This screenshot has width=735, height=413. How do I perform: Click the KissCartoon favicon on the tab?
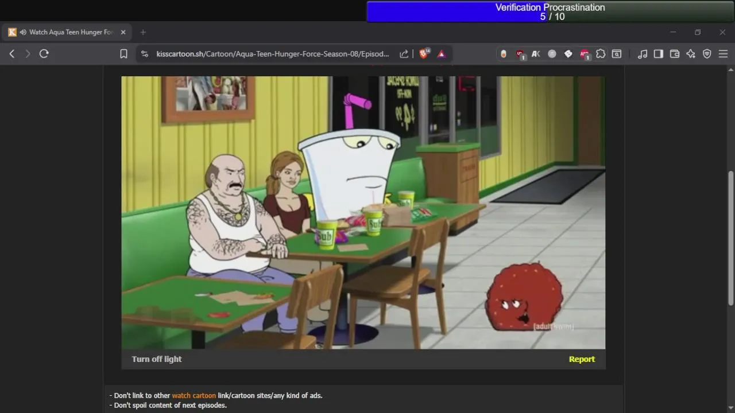(x=12, y=32)
